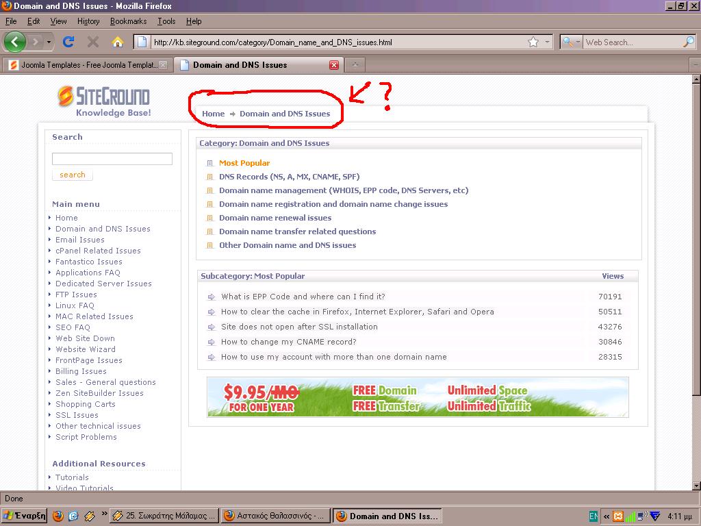
Task: Click the language EN indicator in the tray
Action: tap(594, 516)
